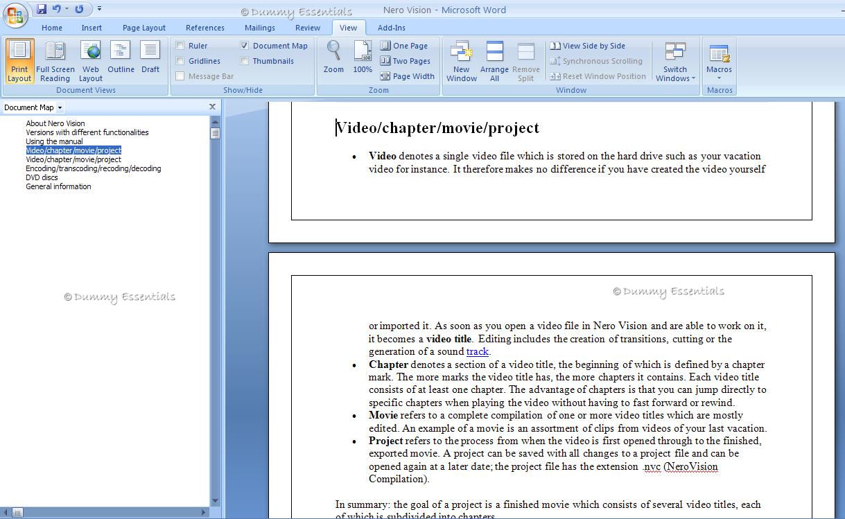Click the bold word 'Chapter' in document
Viewport: 845px width, 519px height.
click(x=388, y=364)
